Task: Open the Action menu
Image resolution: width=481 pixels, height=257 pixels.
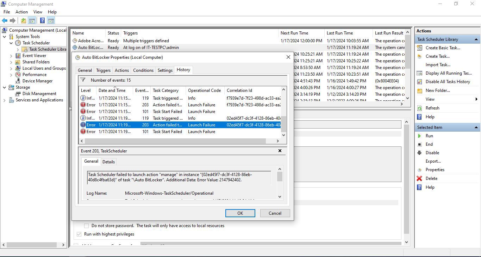Action: point(21,12)
